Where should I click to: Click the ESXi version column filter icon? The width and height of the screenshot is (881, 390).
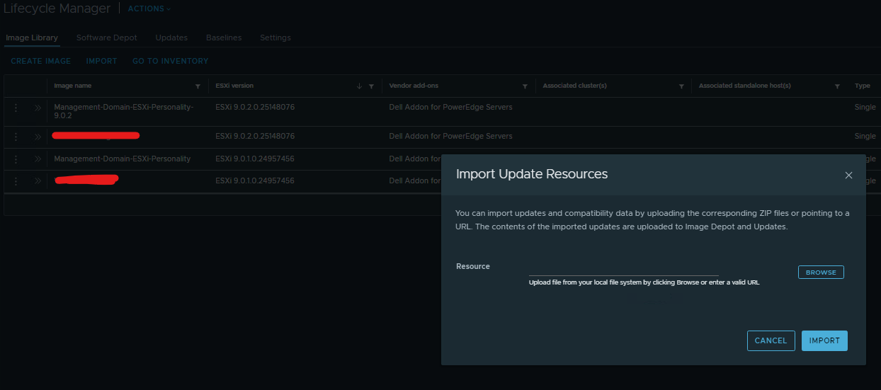371,86
